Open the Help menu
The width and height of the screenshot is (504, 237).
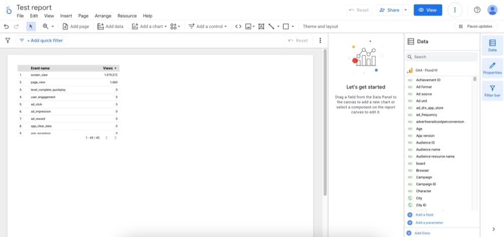point(148,16)
